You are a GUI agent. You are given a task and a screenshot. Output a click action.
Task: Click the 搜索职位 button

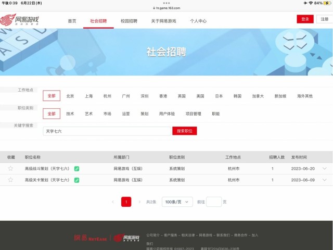point(185,131)
